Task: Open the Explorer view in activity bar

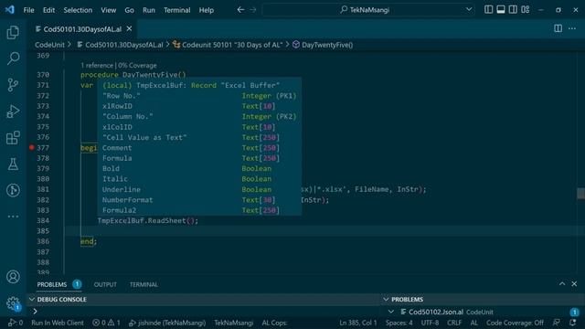Action: coord(13,33)
